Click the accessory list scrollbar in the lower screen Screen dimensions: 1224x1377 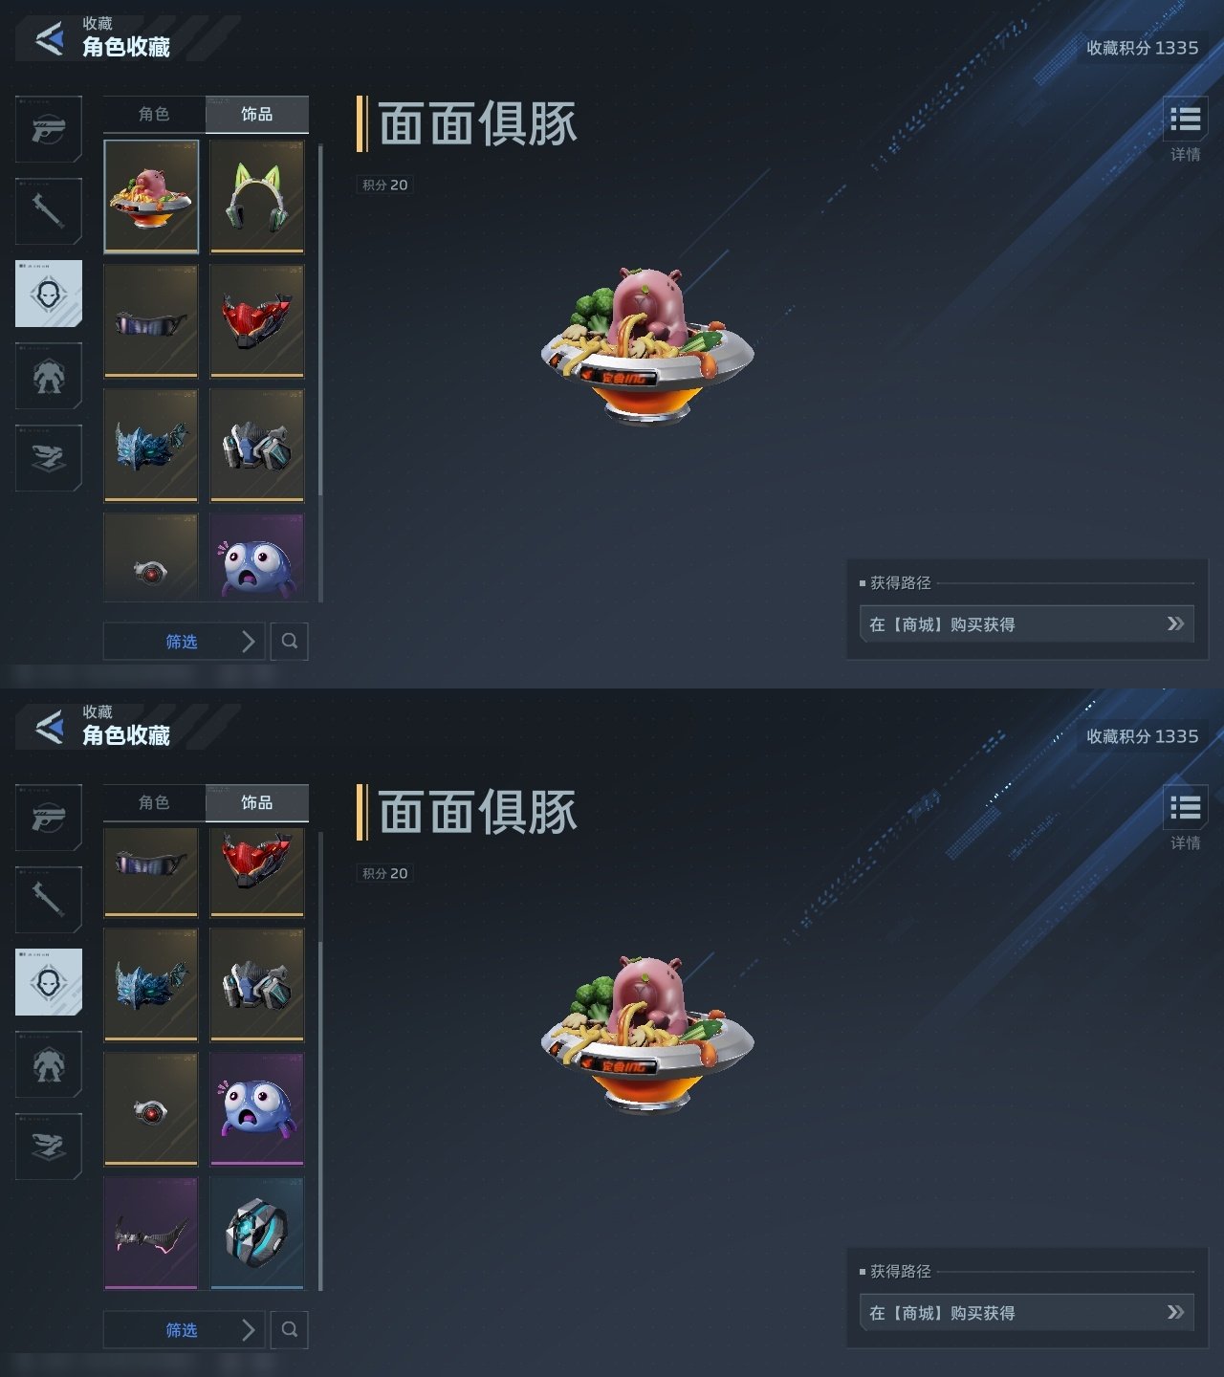click(320, 1061)
